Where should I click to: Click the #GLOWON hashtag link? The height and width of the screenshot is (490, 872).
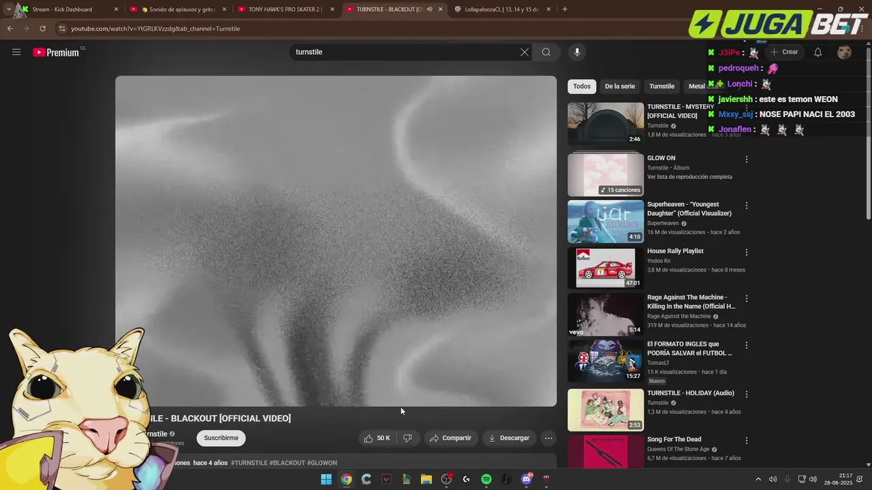322,463
